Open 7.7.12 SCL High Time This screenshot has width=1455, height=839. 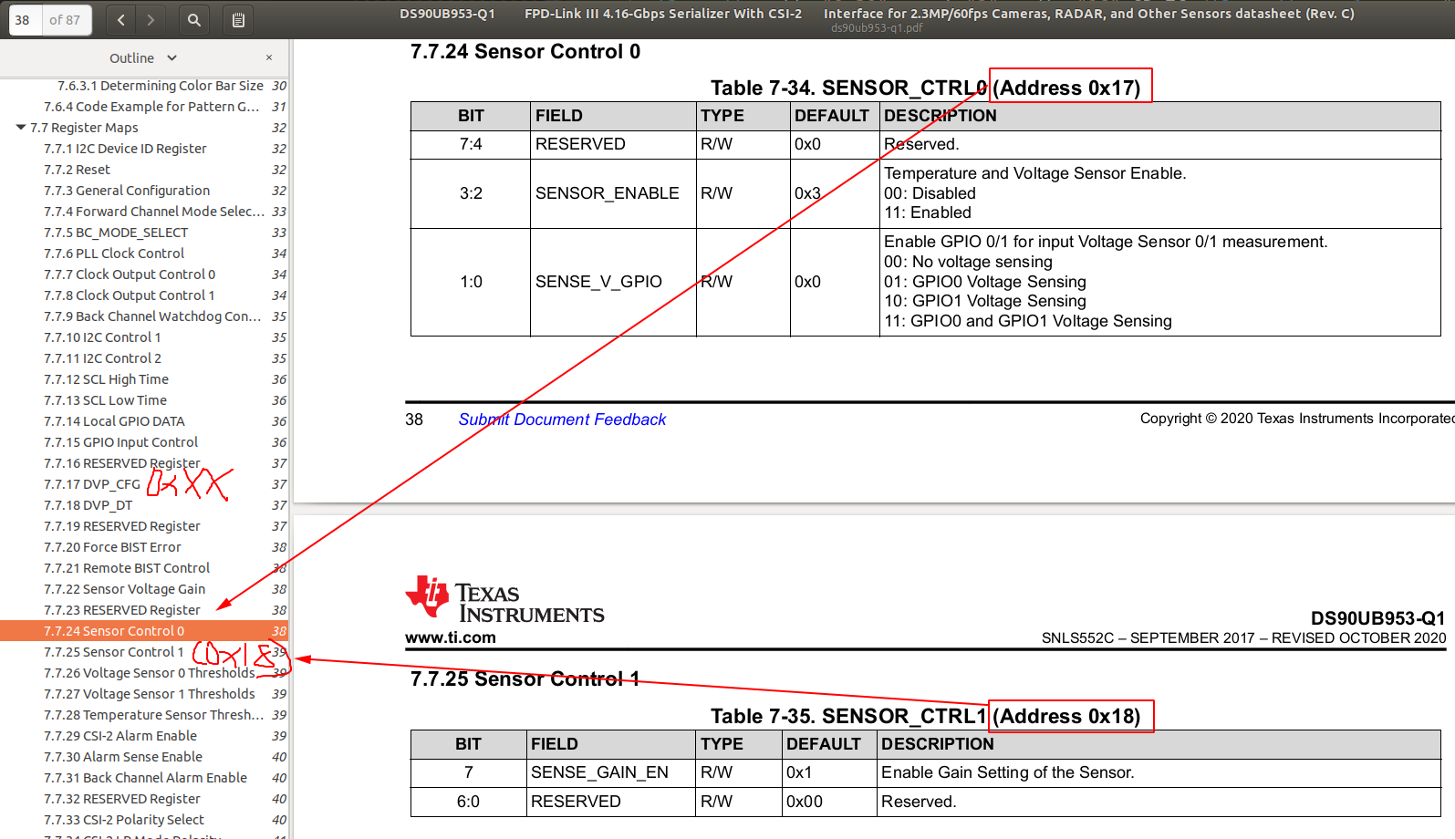tap(106, 379)
